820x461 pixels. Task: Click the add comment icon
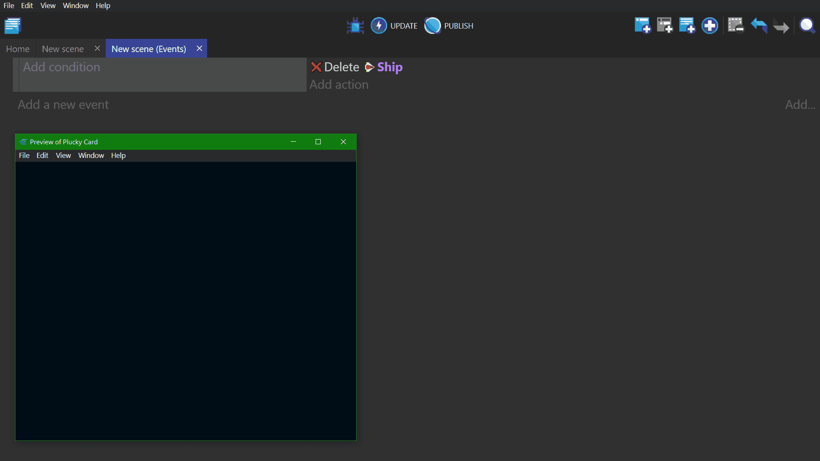pyautogui.click(x=687, y=26)
